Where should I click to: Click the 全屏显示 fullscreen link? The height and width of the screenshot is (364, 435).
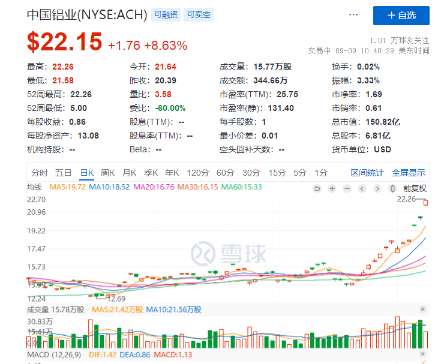click(x=409, y=173)
